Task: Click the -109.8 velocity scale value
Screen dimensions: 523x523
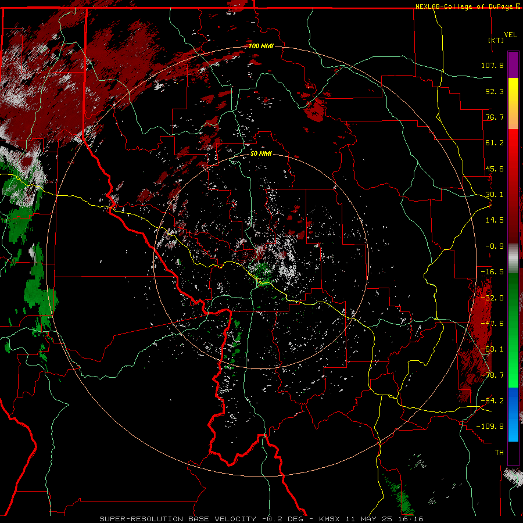Action: coord(490,427)
